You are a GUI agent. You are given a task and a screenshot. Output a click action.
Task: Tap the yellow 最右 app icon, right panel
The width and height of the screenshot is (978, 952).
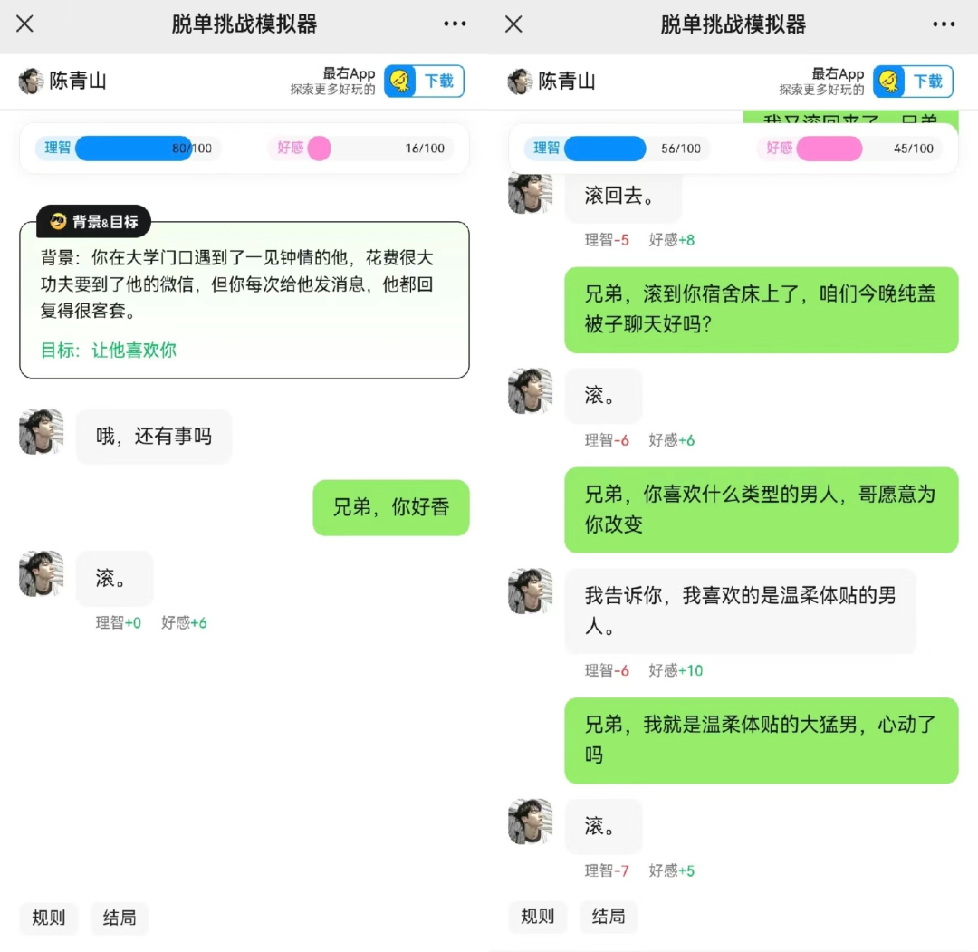[x=889, y=82]
